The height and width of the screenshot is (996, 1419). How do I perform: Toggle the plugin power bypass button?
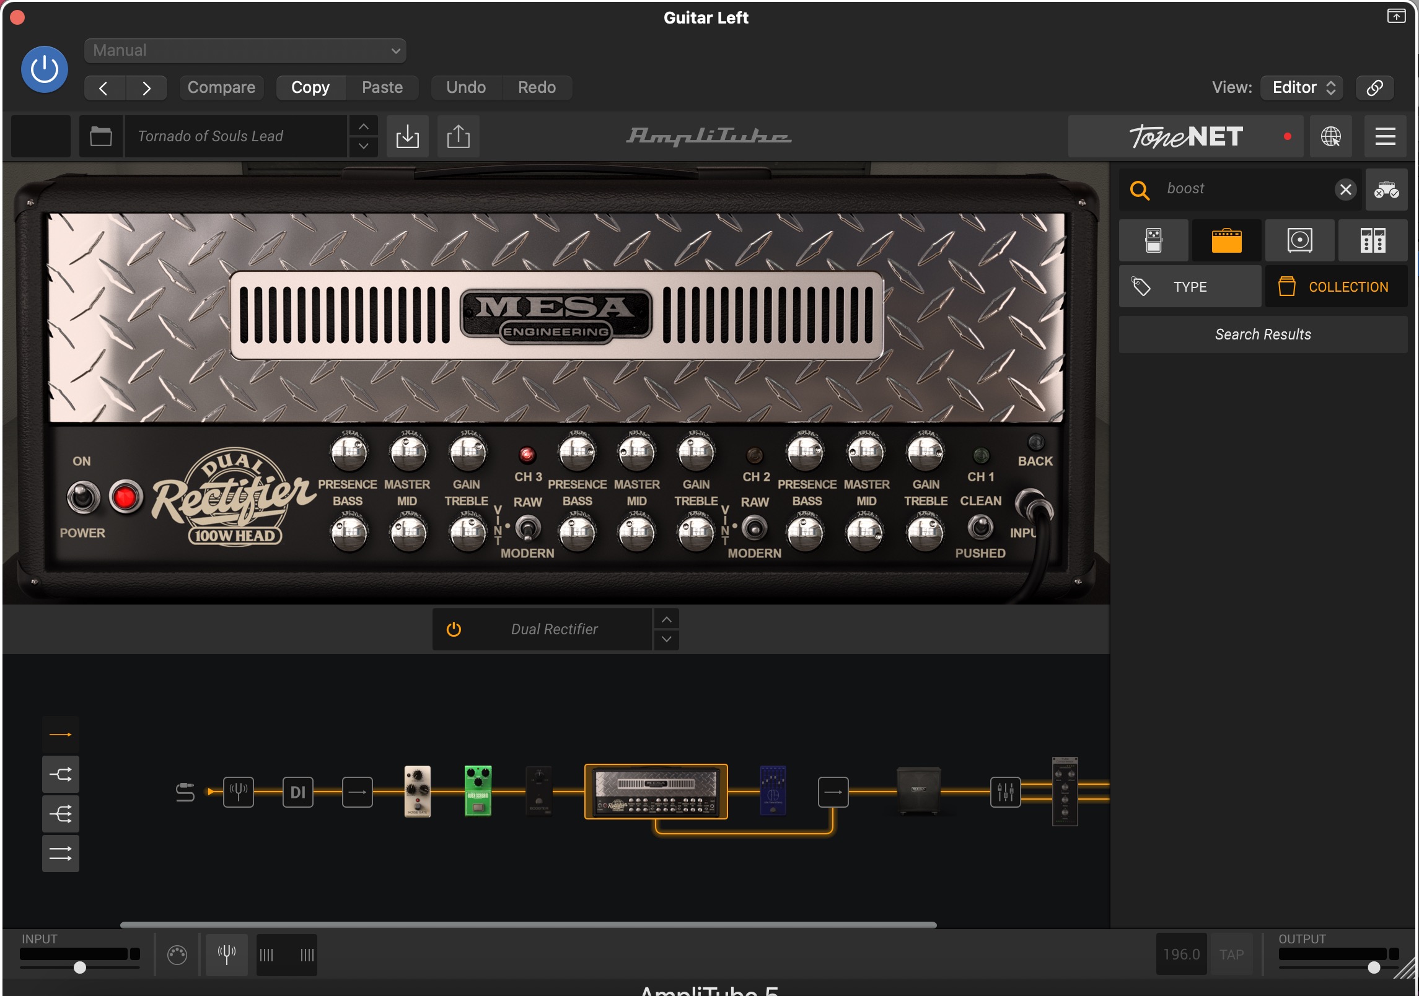[x=45, y=69]
